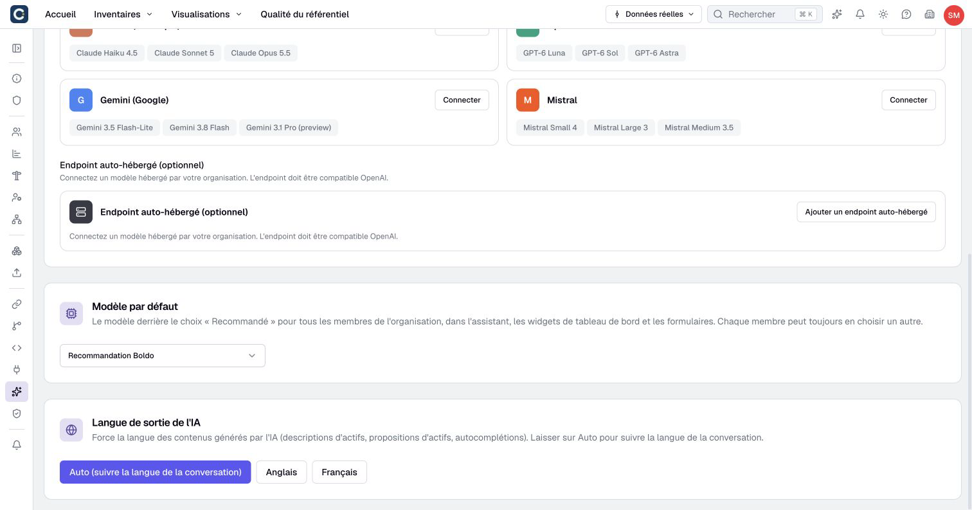972x510 pixels.
Task: Go to Accueil
Action: [60, 14]
